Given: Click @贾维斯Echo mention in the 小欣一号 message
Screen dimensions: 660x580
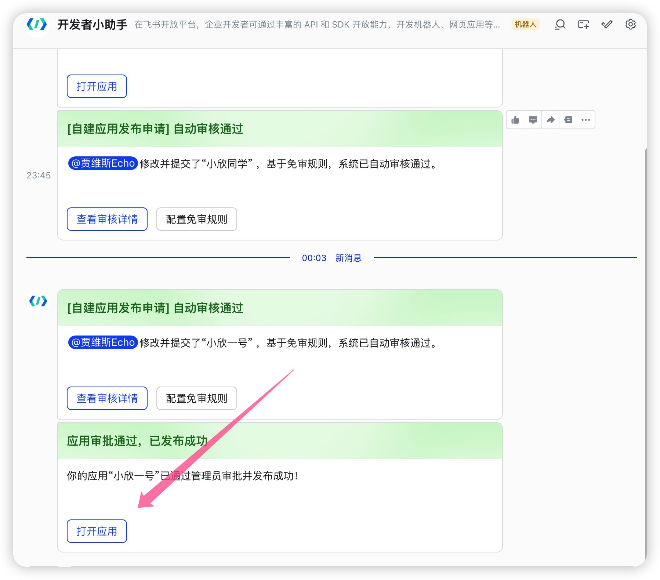Looking at the screenshot, I should (103, 342).
